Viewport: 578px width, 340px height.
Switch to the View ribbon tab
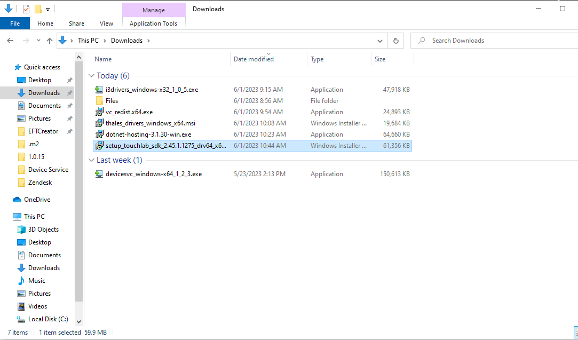[106, 23]
